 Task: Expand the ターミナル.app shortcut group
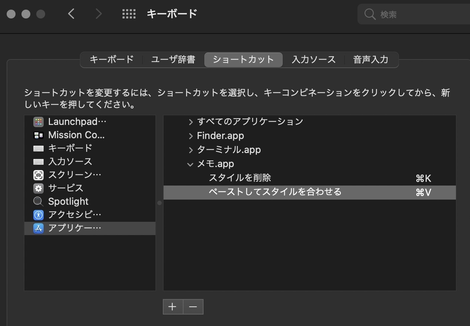pyautogui.click(x=190, y=150)
